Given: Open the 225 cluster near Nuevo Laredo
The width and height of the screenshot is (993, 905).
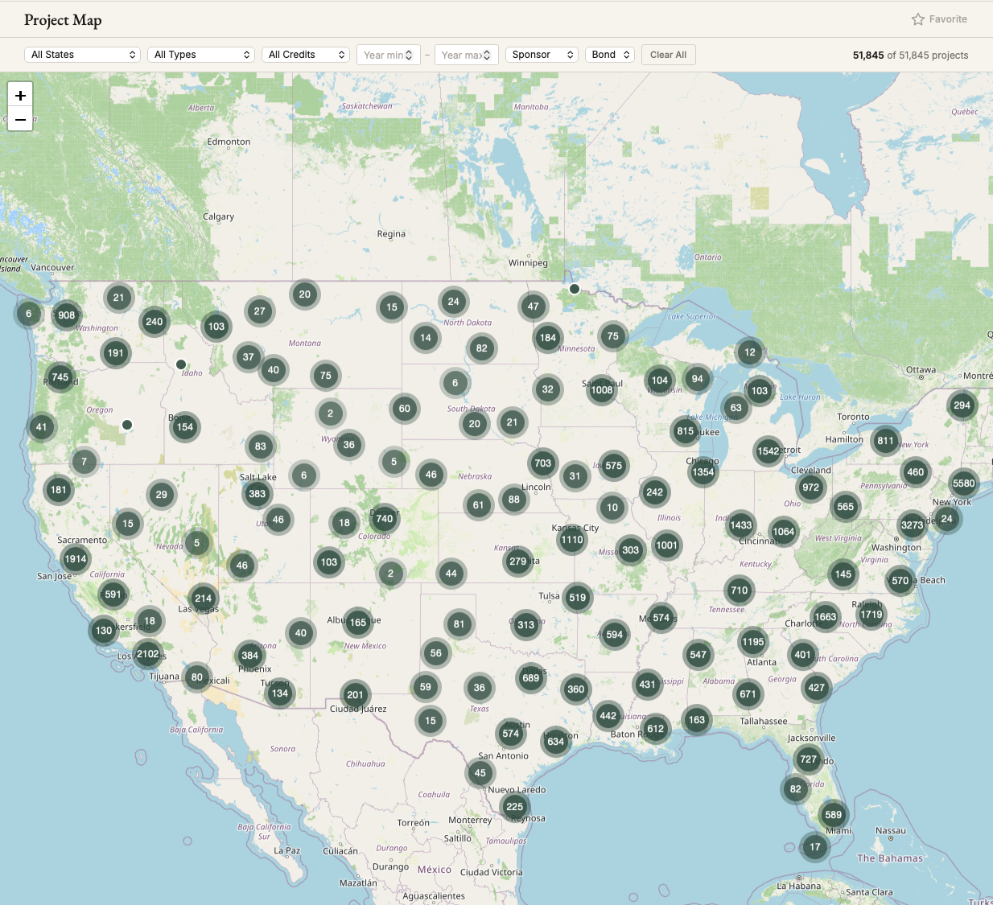Looking at the screenshot, I should pyautogui.click(x=515, y=807).
